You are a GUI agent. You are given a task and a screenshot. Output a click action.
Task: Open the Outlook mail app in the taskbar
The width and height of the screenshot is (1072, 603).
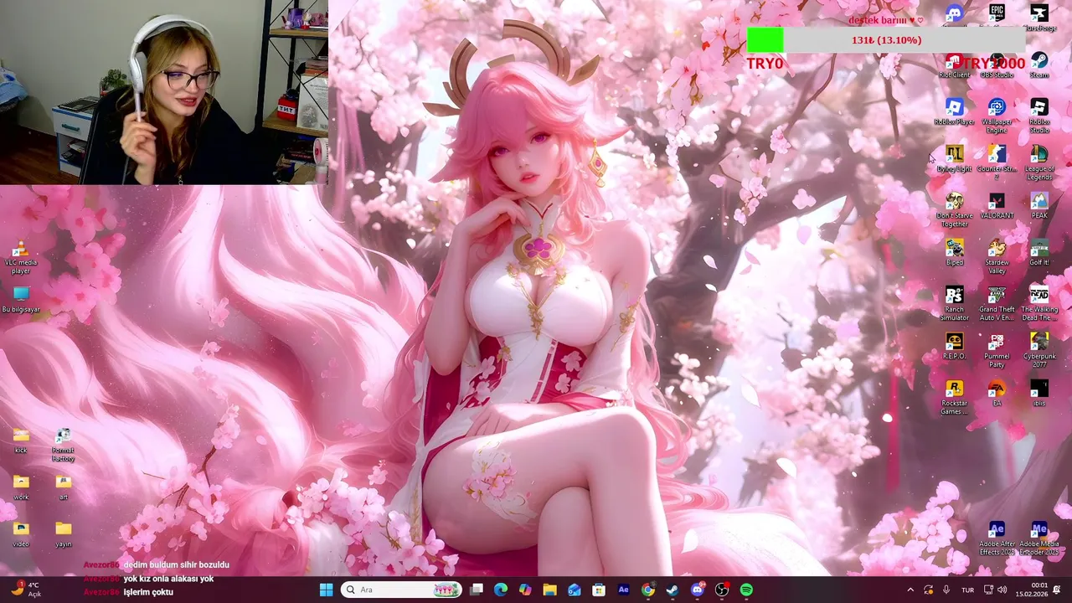coord(574,590)
